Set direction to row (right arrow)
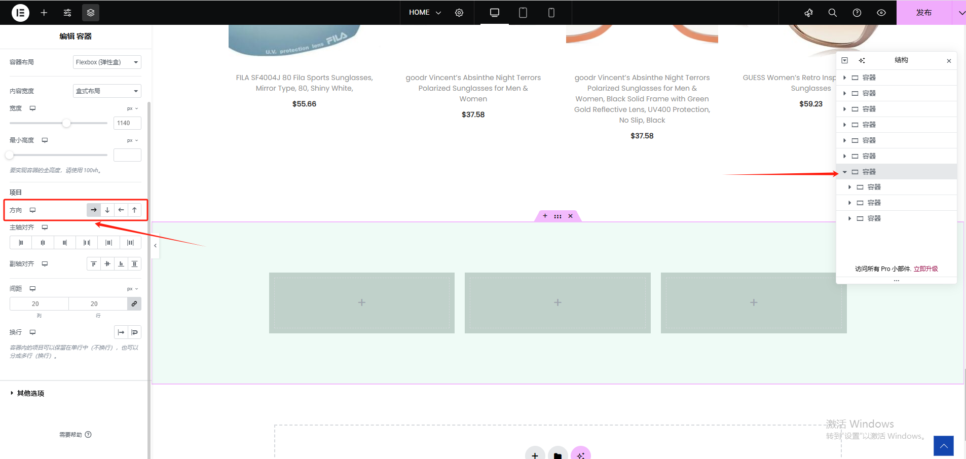The height and width of the screenshot is (459, 966). 94,210
